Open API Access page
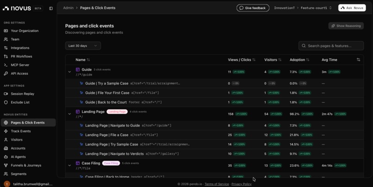This screenshot has width=373, height=187. [19, 74]
